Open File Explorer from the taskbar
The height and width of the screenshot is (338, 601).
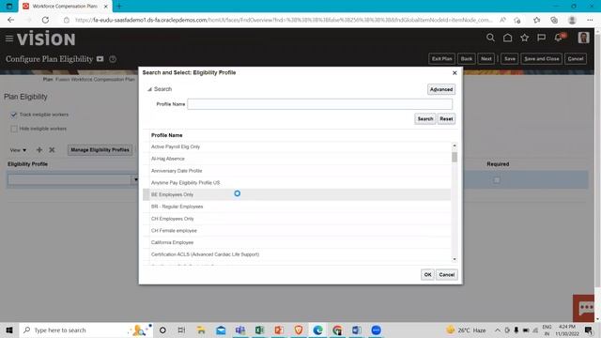click(x=201, y=330)
